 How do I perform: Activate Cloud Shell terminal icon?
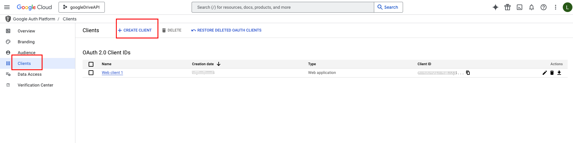point(520,7)
